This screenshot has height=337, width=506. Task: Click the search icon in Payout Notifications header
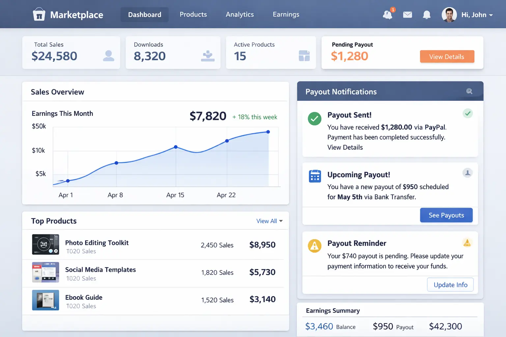click(469, 91)
